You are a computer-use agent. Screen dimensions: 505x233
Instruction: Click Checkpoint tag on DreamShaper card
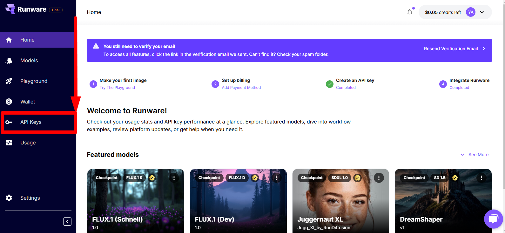(414, 178)
